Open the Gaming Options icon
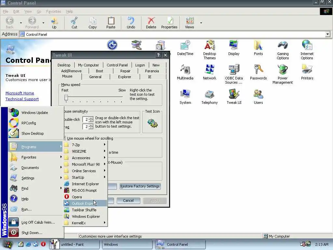This screenshot has height=250, width=333. (283, 50)
